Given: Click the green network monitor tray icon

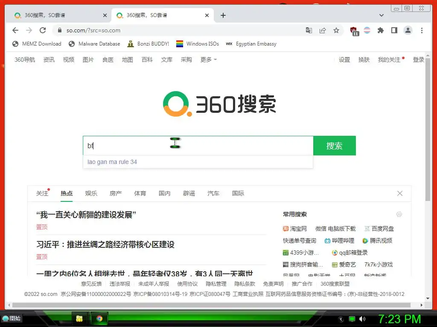Looking at the screenshot, I should click(352, 319).
